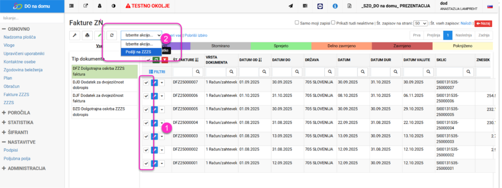Click the Pobriši izbiro link
The width and height of the screenshot is (502, 188).
[195, 35]
